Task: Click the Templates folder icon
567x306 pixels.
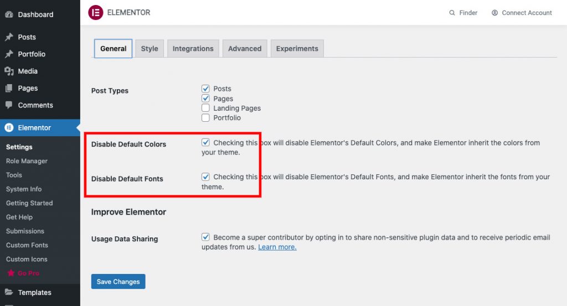Action: pyautogui.click(x=9, y=292)
